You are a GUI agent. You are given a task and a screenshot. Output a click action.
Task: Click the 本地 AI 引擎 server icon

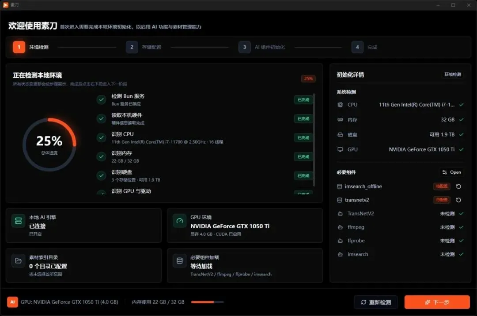(x=18, y=221)
